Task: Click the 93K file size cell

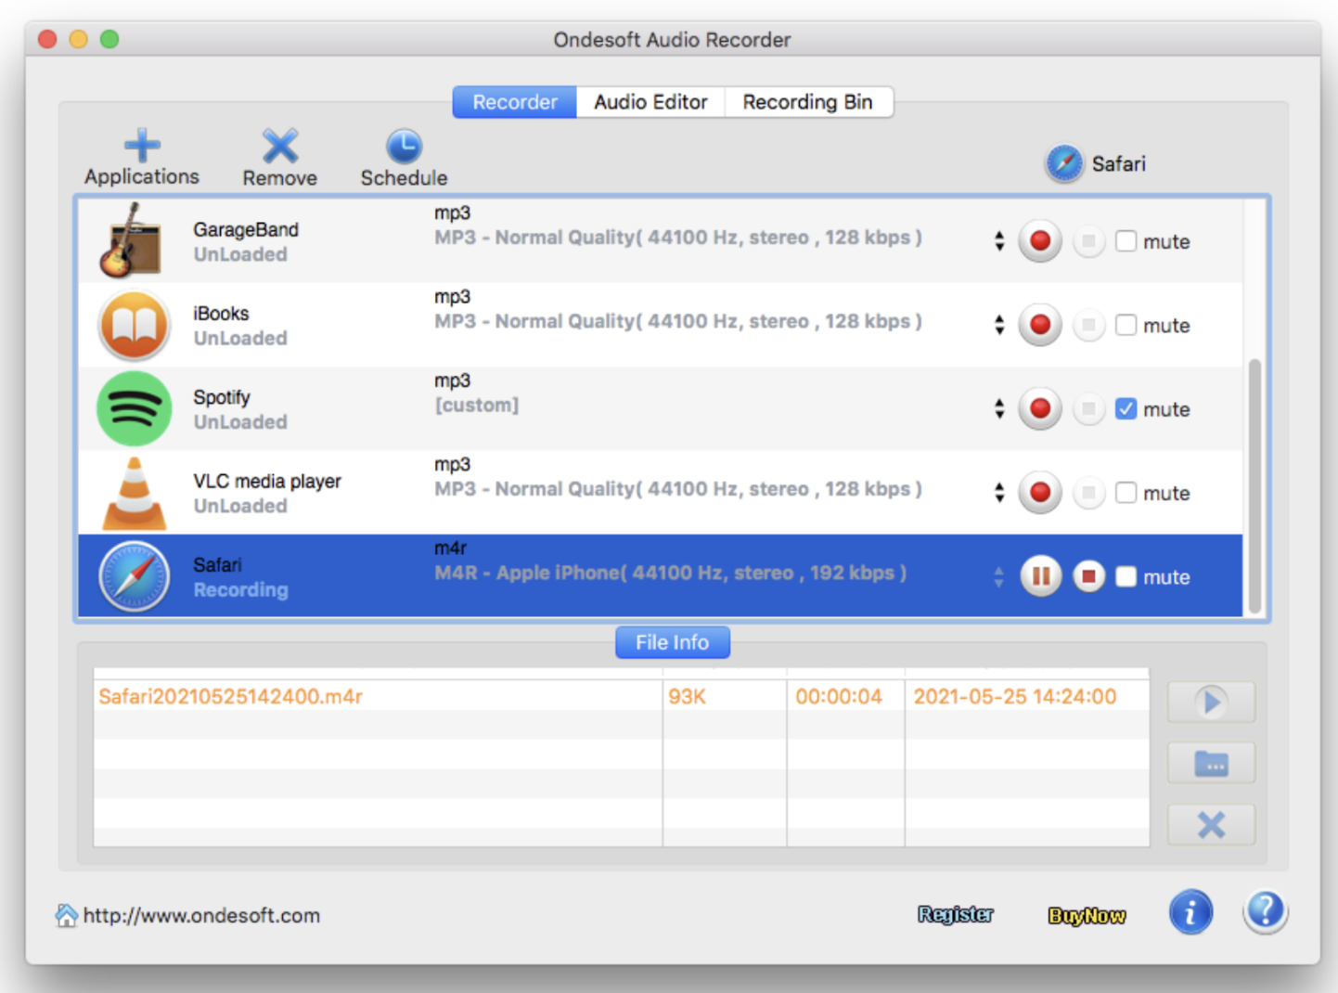Action: (687, 696)
